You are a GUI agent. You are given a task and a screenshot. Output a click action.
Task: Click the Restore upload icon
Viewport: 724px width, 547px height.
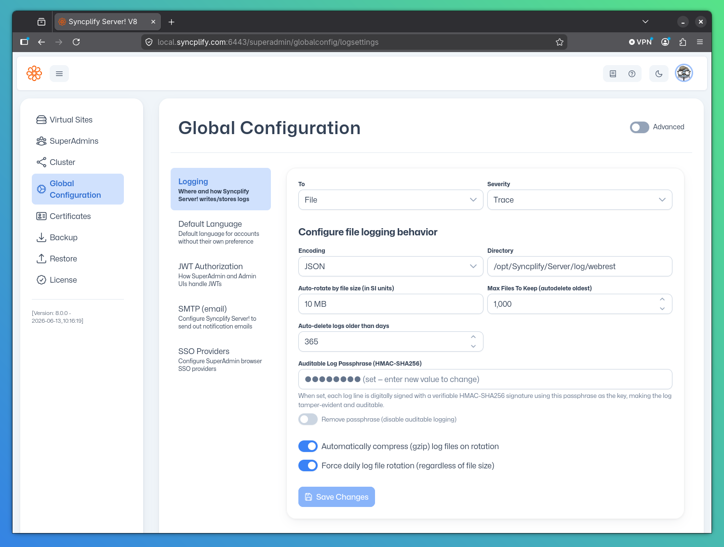point(41,259)
